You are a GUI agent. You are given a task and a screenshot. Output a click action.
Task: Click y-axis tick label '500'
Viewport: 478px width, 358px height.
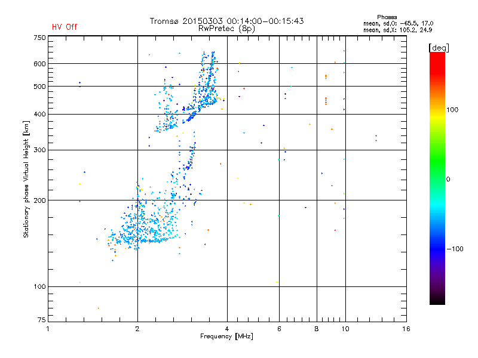tap(39, 87)
